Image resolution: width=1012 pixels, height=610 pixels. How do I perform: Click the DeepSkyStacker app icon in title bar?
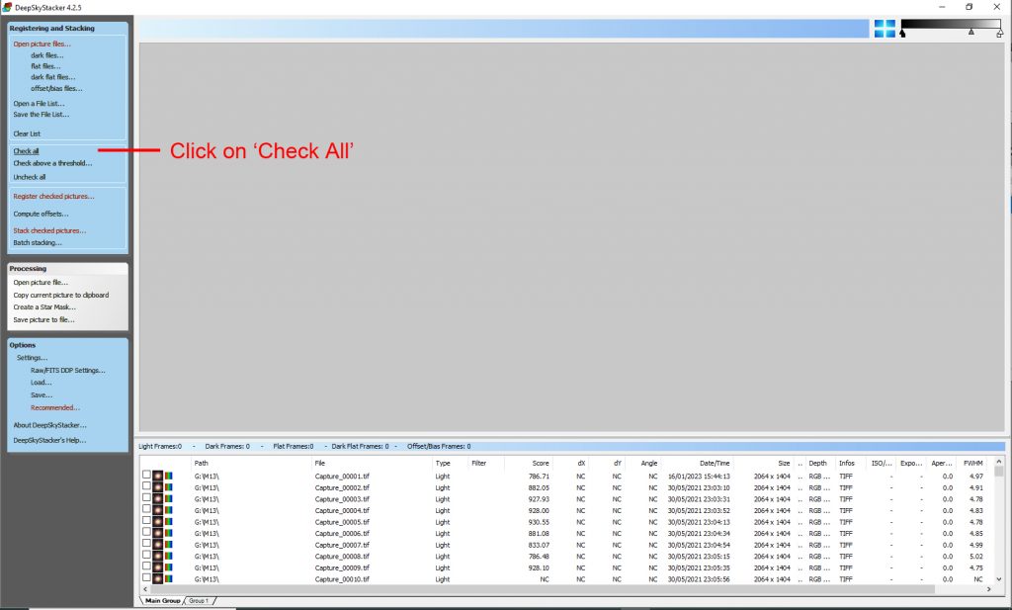7,7
